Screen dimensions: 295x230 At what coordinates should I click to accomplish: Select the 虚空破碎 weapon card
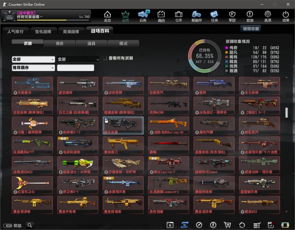point(77,85)
